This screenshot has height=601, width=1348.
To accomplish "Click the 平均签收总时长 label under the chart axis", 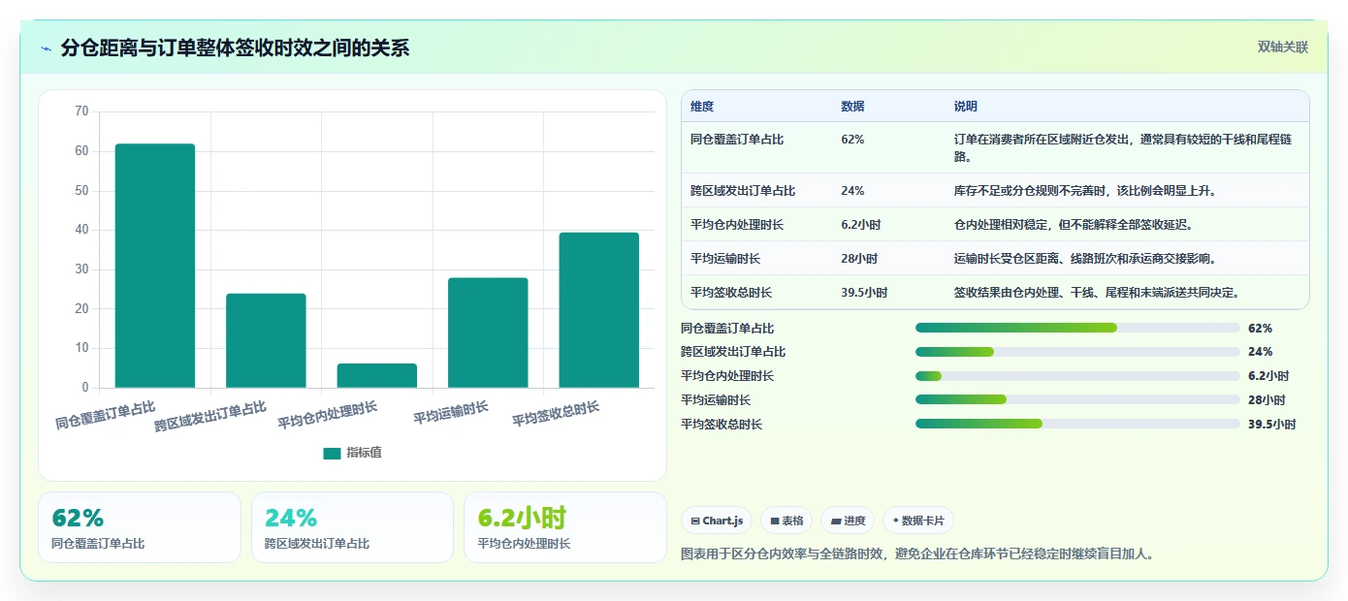I will point(556,415).
